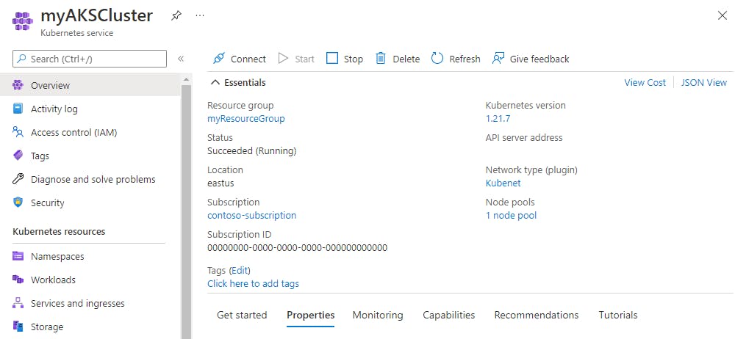The width and height of the screenshot is (735, 339).
Task: Click the sidebar vertical scrollbar
Action: pyautogui.click(x=186, y=211)
